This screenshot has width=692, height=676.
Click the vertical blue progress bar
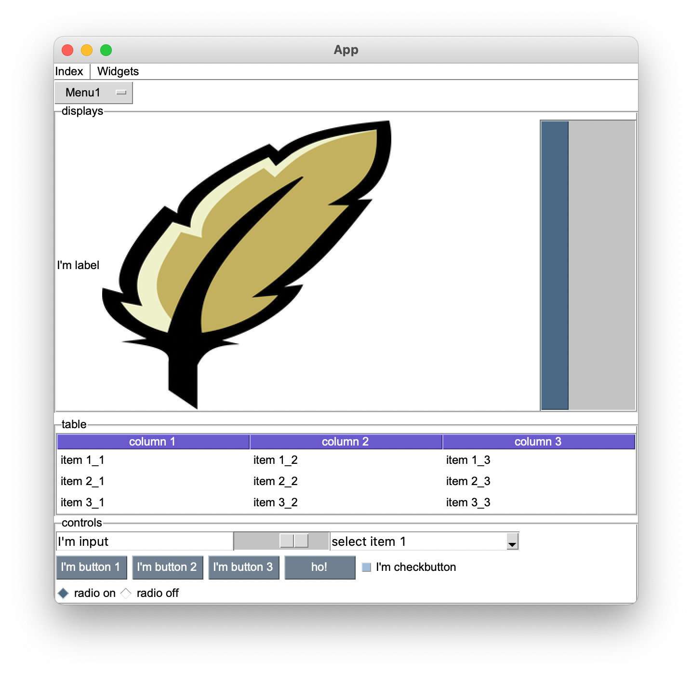coord(555,265)
